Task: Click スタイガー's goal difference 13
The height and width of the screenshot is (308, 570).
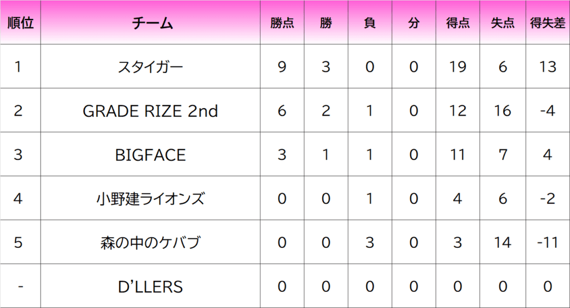Action: point(548,66)
